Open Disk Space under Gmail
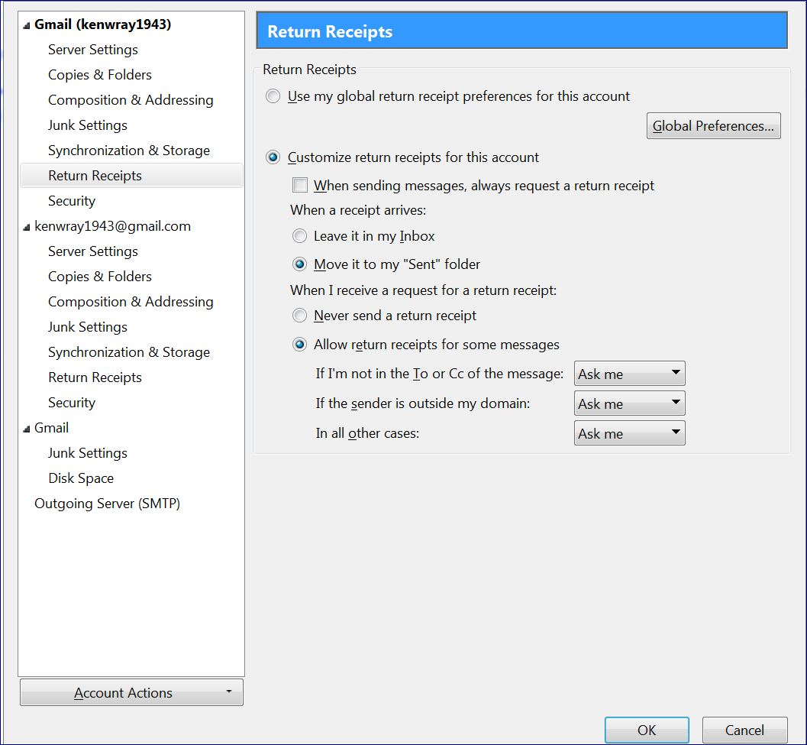 (x=81, y=478)
